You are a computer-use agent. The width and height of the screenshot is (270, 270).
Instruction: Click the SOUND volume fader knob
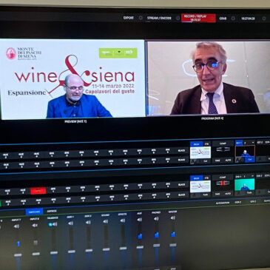107,249
